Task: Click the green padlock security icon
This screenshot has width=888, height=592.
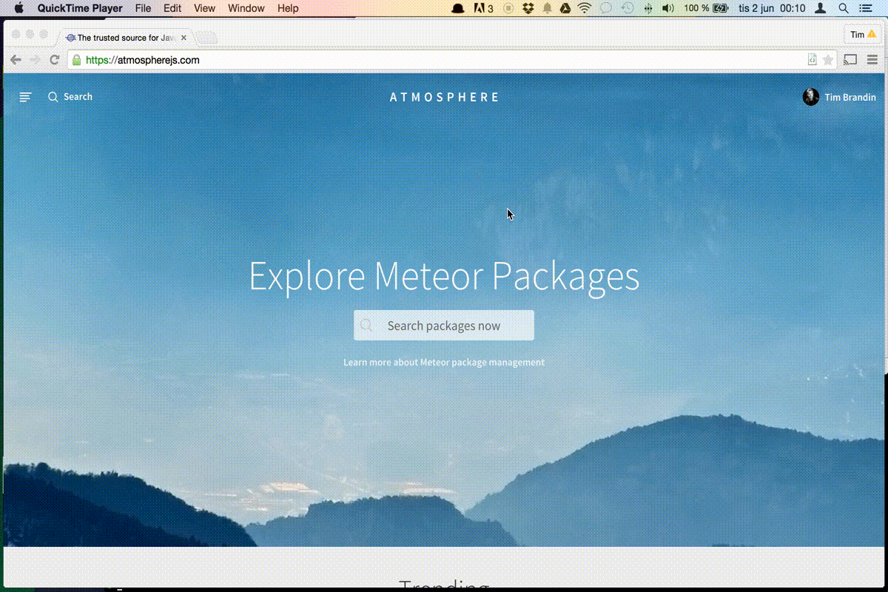Action: (x=76, y=60)
